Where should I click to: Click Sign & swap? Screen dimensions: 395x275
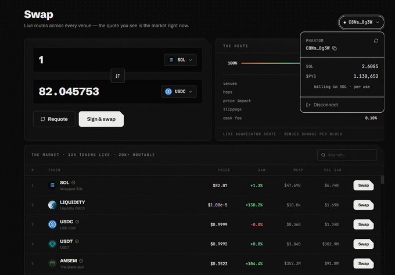click(x=101, y=119)
